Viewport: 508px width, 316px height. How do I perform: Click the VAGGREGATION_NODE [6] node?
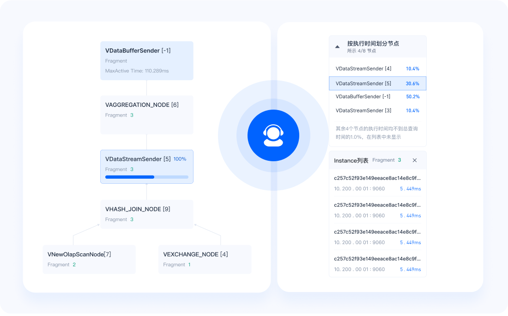[x=146, y=115]
